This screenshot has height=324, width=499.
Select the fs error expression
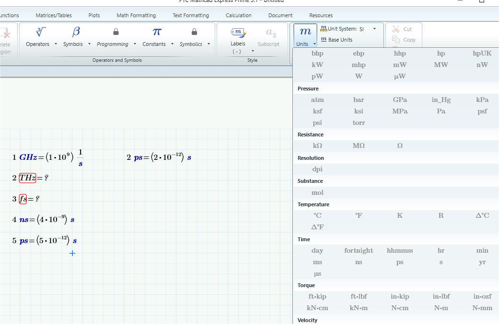pyautogui.click(x=23, y=199)
